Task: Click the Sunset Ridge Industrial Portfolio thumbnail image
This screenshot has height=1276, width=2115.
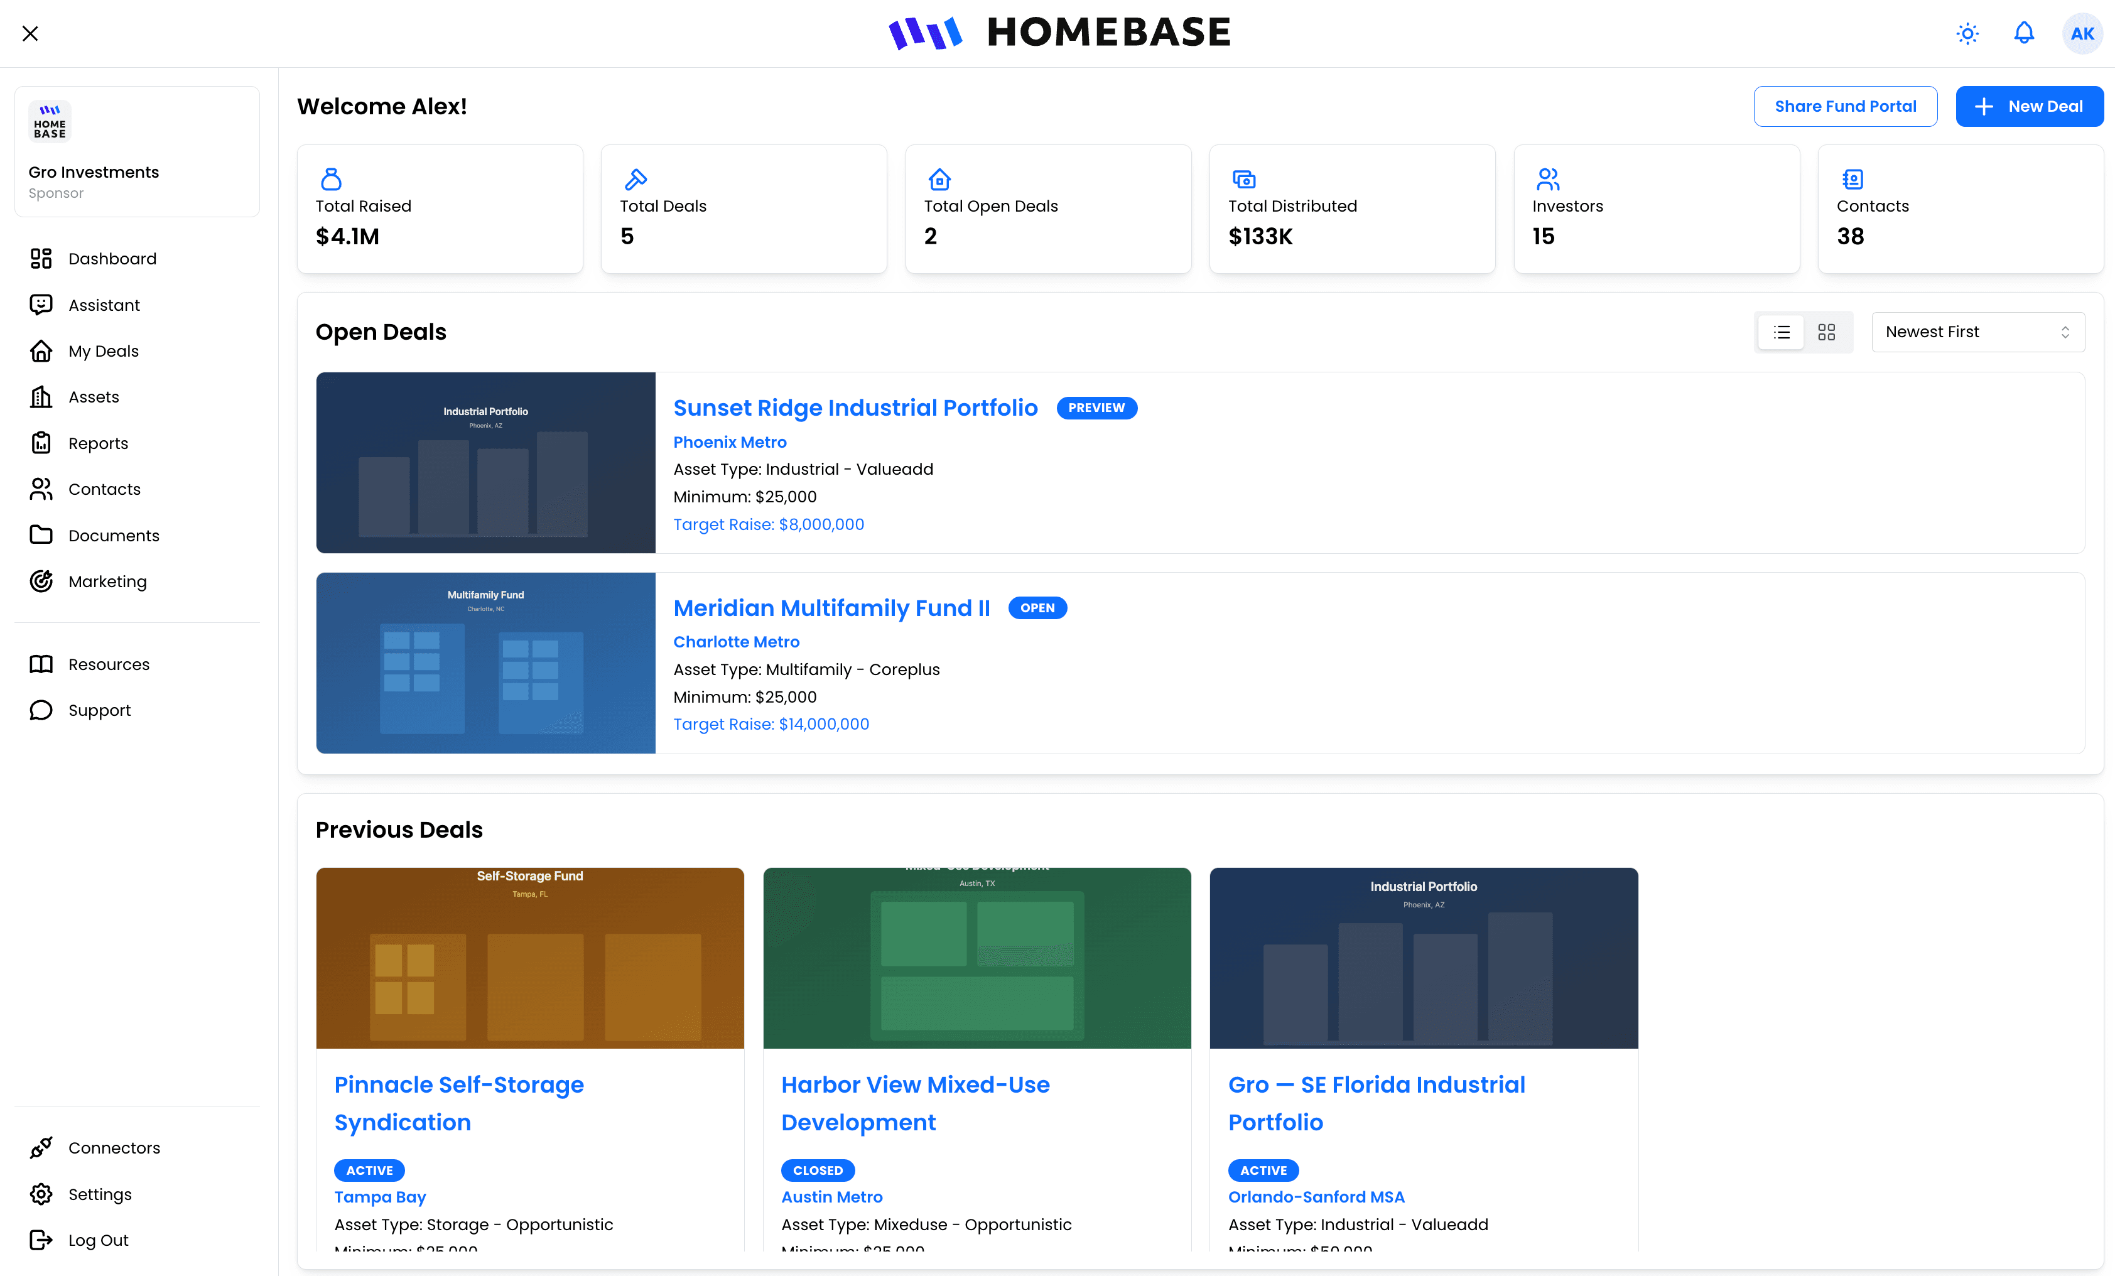Action: click(x=485, y=463)
